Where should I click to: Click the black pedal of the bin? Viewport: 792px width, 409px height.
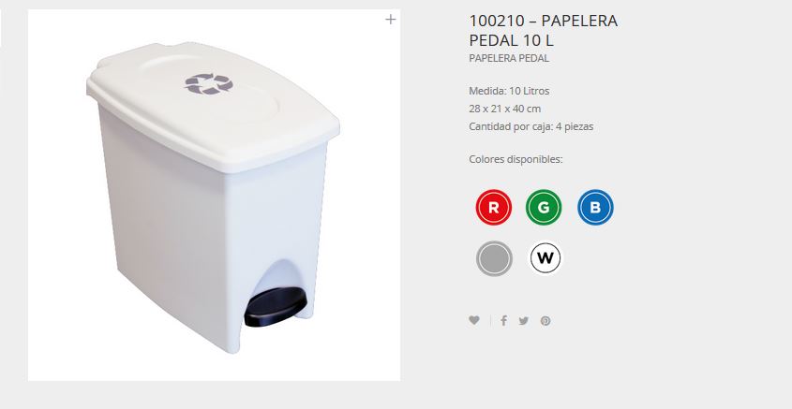coord(276,307)
